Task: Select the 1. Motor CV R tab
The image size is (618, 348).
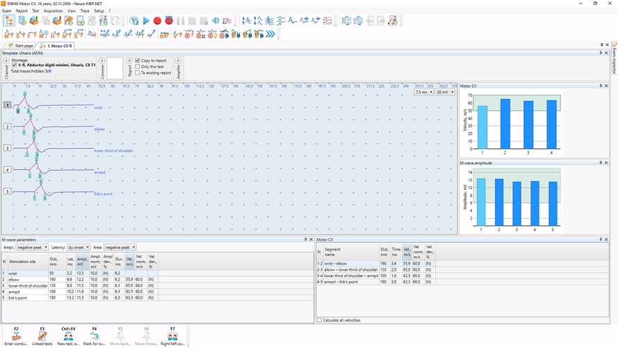Action: [x=56, y=46]
